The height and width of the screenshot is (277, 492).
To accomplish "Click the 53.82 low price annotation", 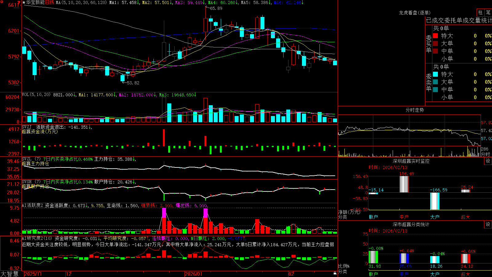I will [x=133, y=83].
